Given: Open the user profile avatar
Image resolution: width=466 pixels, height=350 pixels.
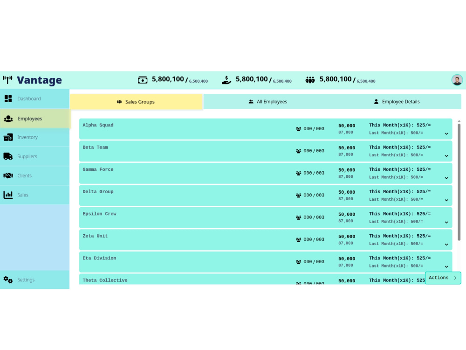Looking at the screenshot, I should click(457, 80).
